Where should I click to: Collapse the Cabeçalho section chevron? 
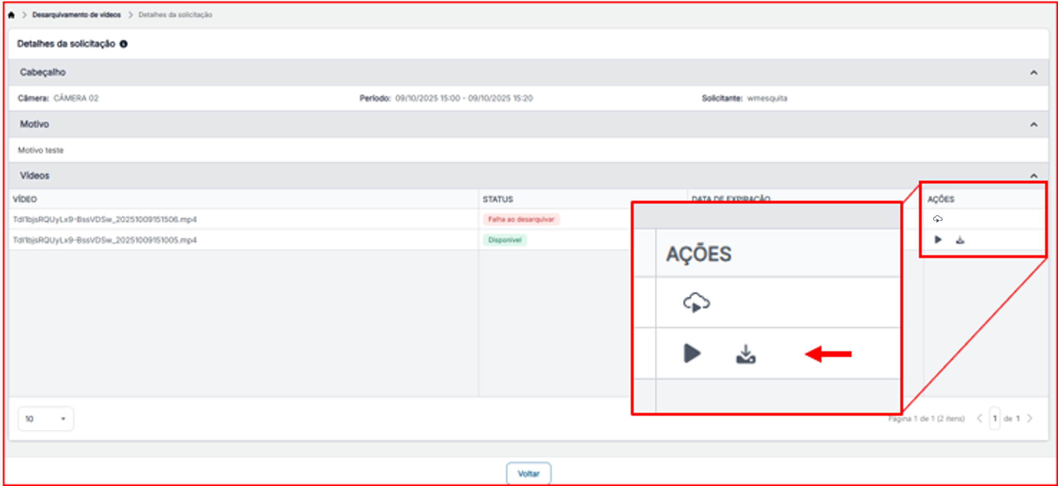(x=1033, y=73)
